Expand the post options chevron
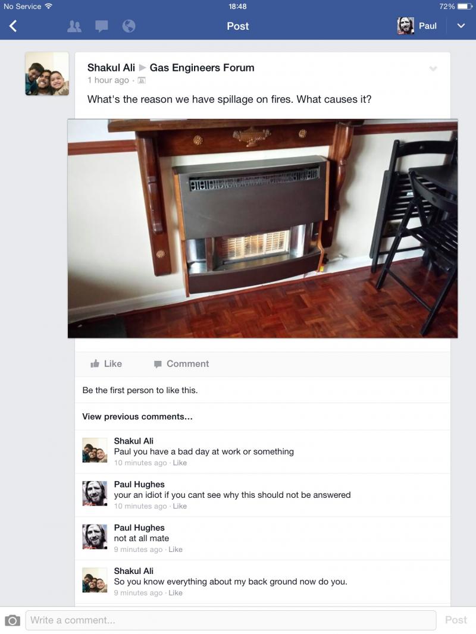476x634 pixels. point(433,69)
